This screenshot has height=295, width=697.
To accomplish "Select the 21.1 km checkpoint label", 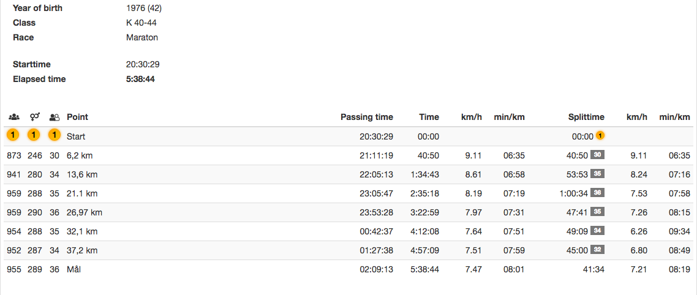I will [82, 193].
